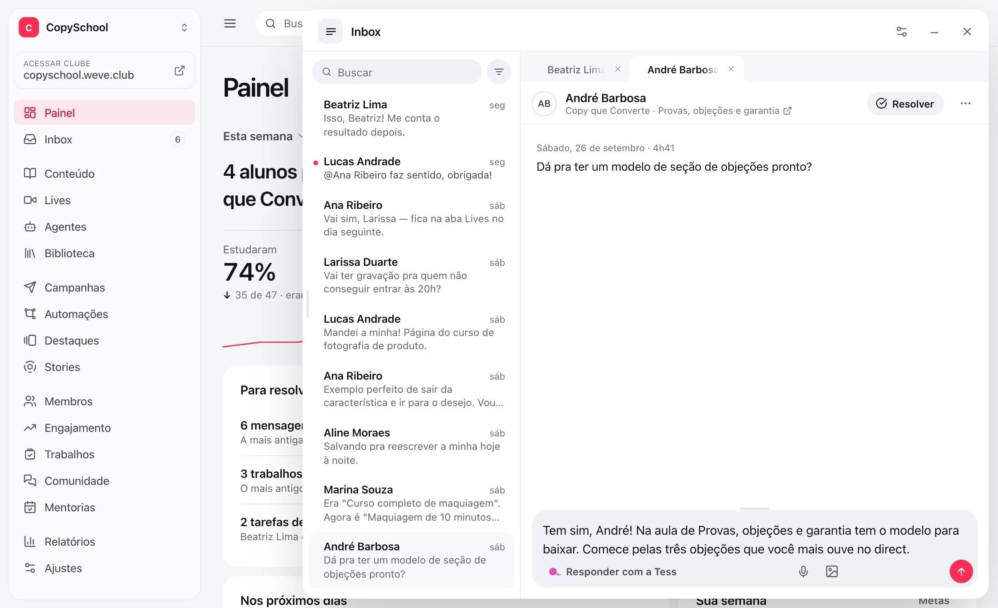998x608 pixels.
Task: Open Aline Moraes conversation
Action: coord(412,446)
